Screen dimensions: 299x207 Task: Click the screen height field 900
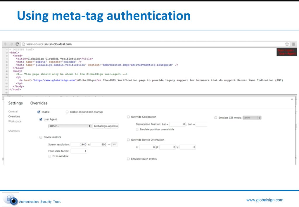pyautogui.click(x=99, y=145)
